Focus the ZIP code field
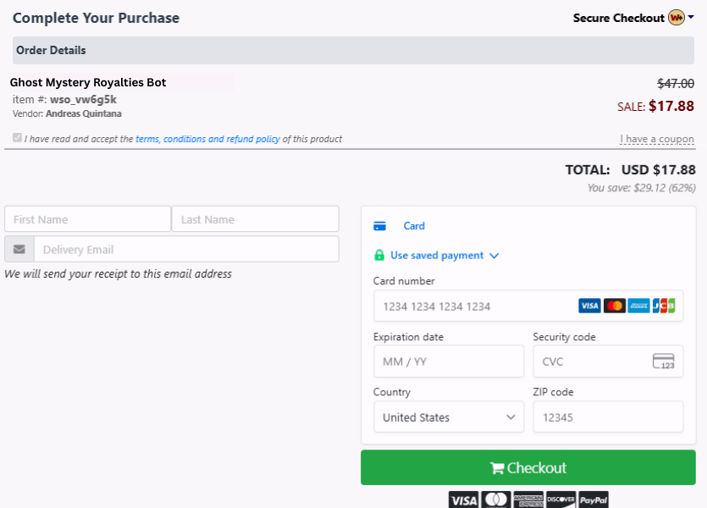 point(608,417)
